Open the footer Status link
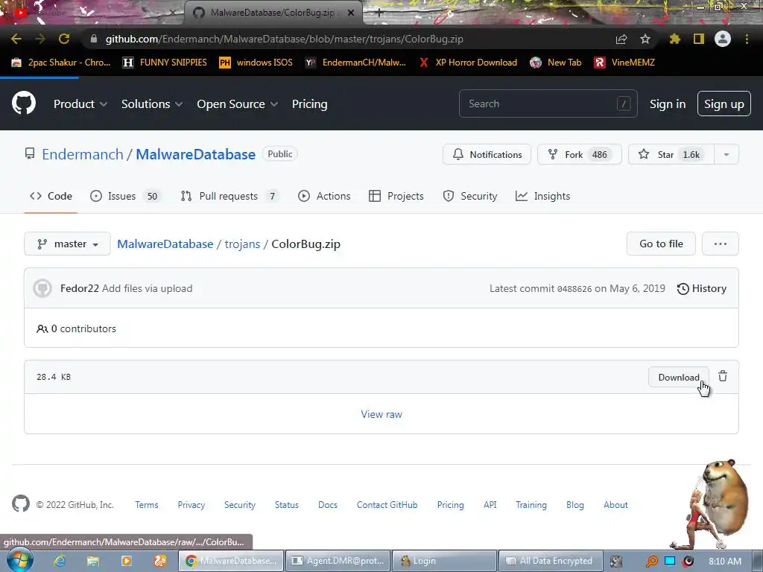763x572 pixels. 287,505
